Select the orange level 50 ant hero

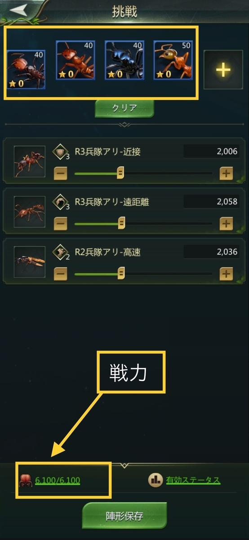pyautogui.click(x=173, y=60)
